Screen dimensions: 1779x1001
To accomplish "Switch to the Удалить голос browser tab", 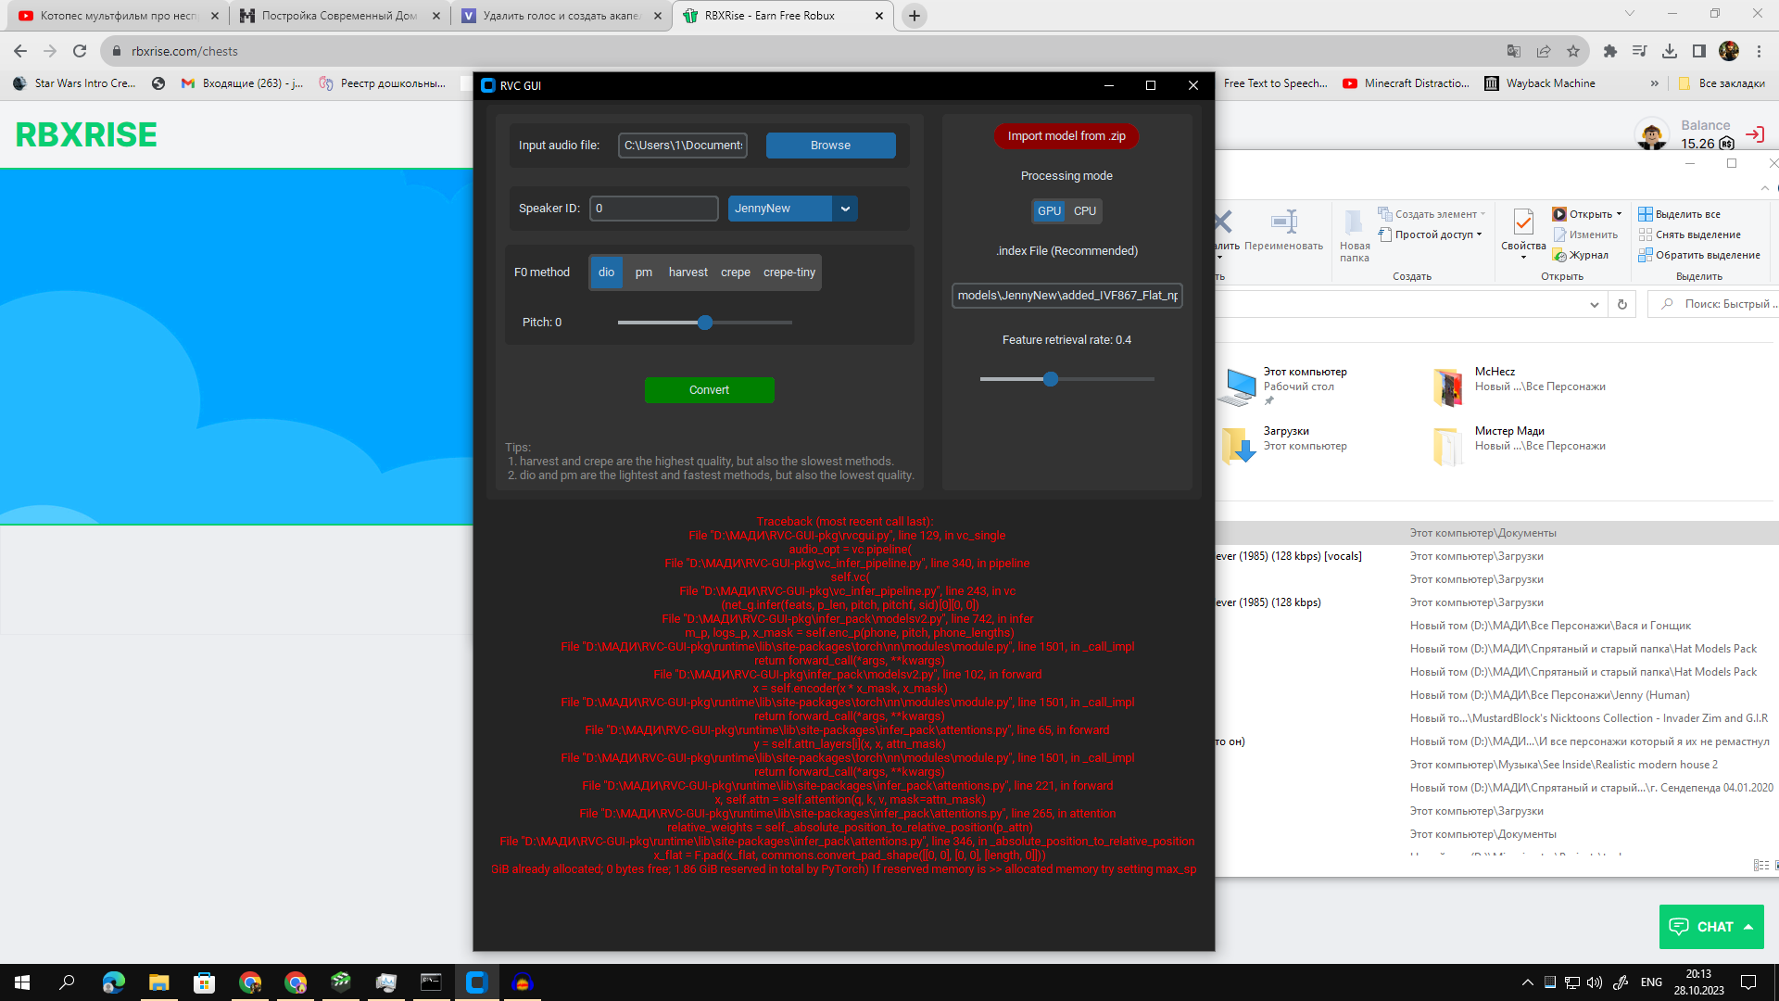I will [x=562, y=16].
